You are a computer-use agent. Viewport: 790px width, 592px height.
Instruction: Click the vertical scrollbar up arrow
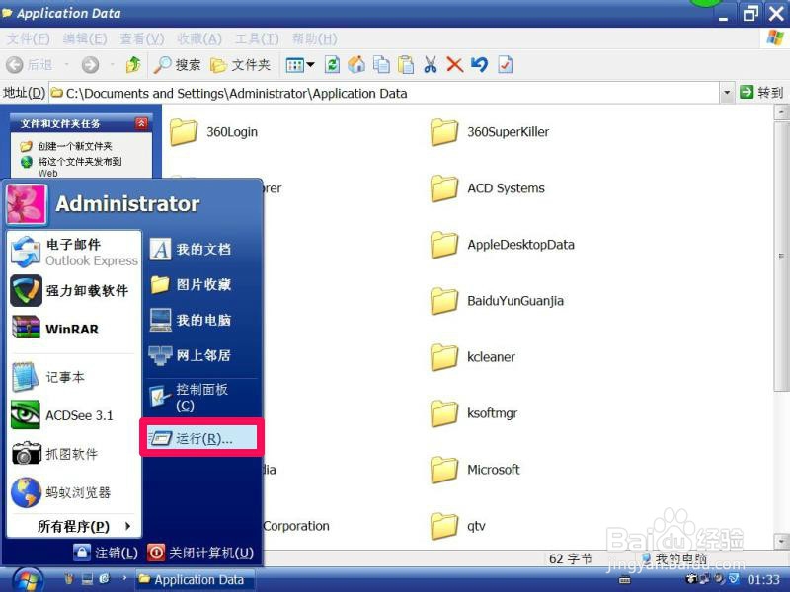[x=781, y=112]
